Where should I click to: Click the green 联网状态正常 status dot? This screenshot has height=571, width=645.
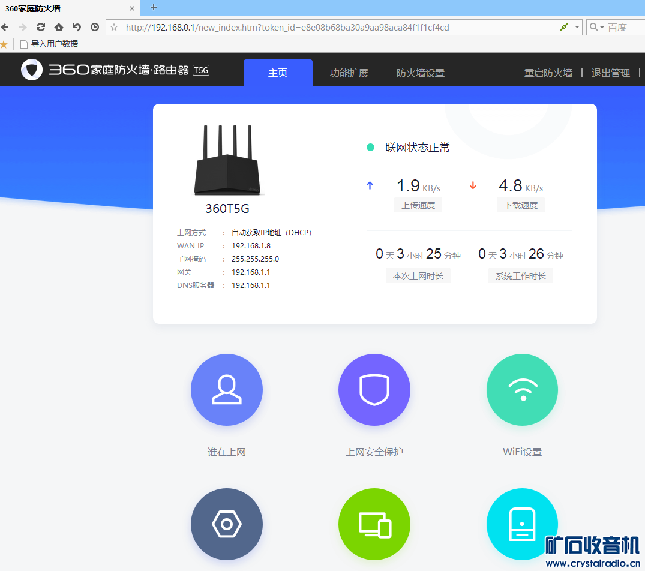[370, 147]
